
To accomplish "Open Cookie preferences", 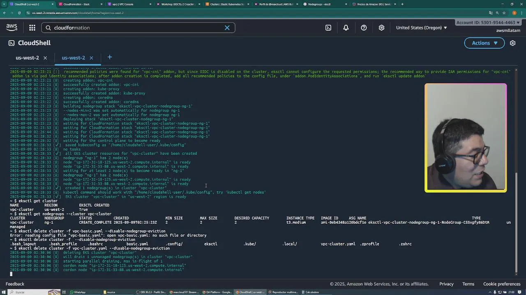I will [502, 284].
